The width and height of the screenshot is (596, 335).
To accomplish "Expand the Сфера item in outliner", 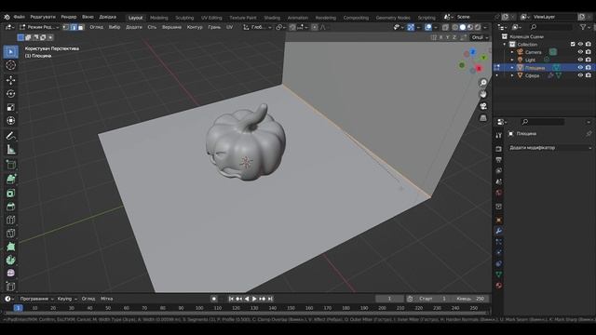I will pyautogui.click(x=512, y=75).
